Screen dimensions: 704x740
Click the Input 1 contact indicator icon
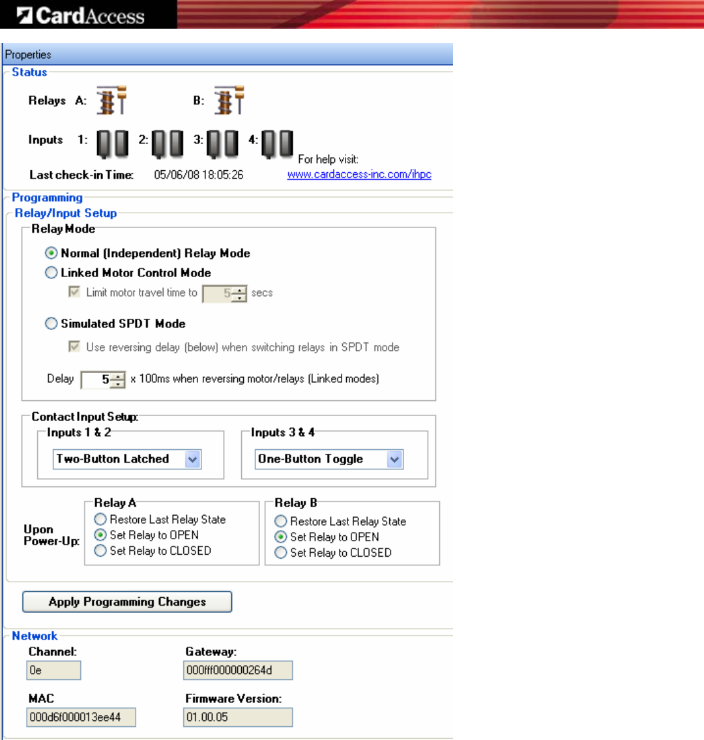point(112,143)
